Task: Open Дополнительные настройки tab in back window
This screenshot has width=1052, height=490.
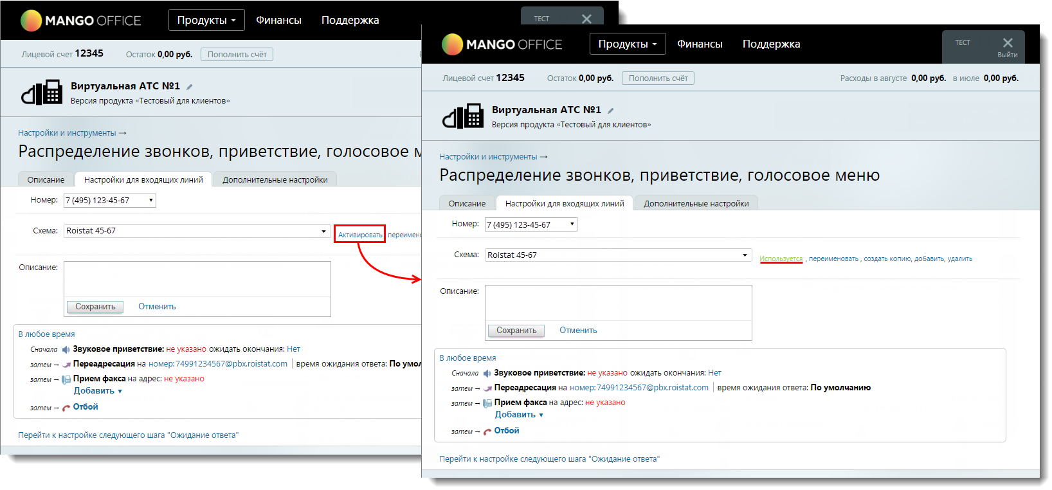Action: pyautogui.click(x=275, y=179)
